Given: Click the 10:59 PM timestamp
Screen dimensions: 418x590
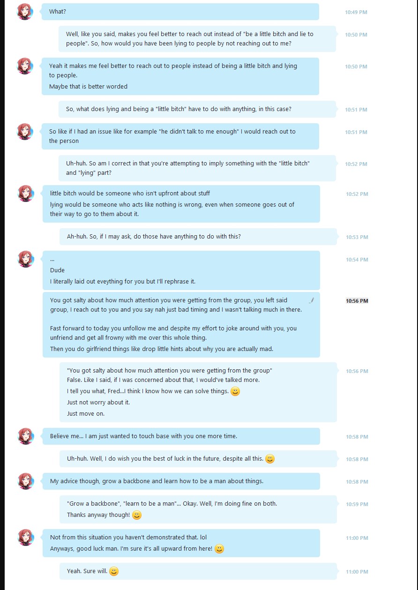Looking at the screenshot, I should point(357,504).
